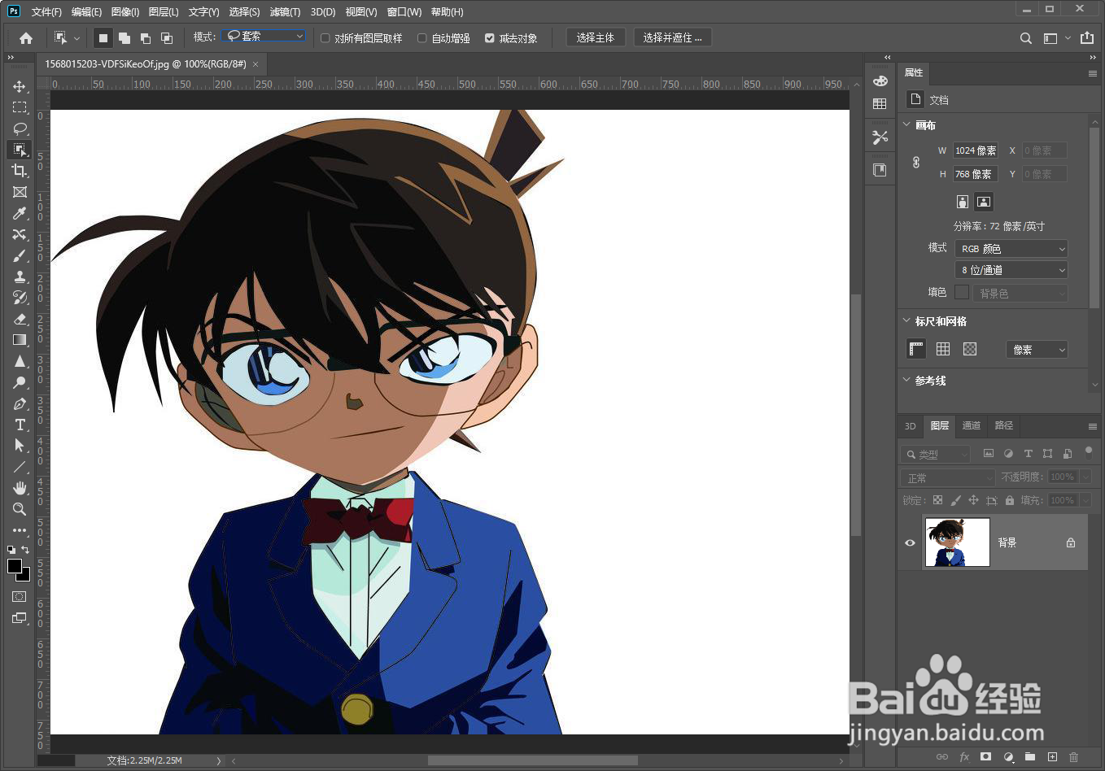
Task: Toggle the width-height link chain
Action: tap(916, 162)
